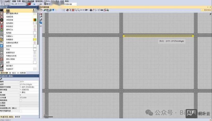Click the wrench icon in quick view panel
This screenshot has height=121, width=212.
tap(1, 79)
